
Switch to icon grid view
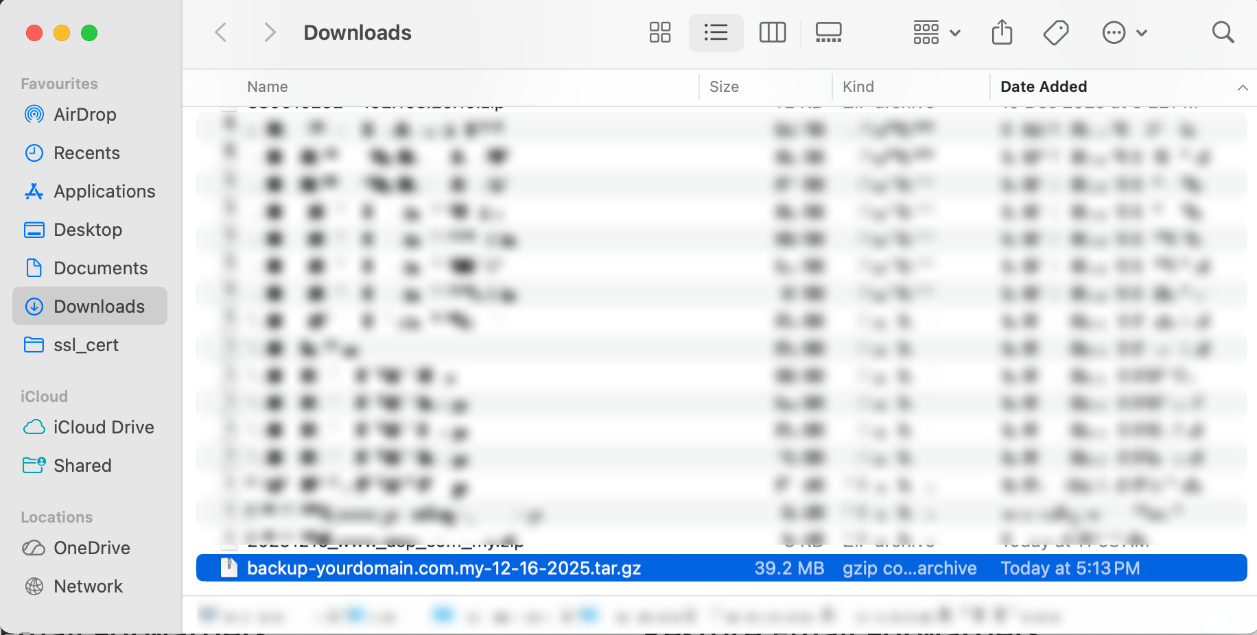pyautogui.click(x=659, y=32)
